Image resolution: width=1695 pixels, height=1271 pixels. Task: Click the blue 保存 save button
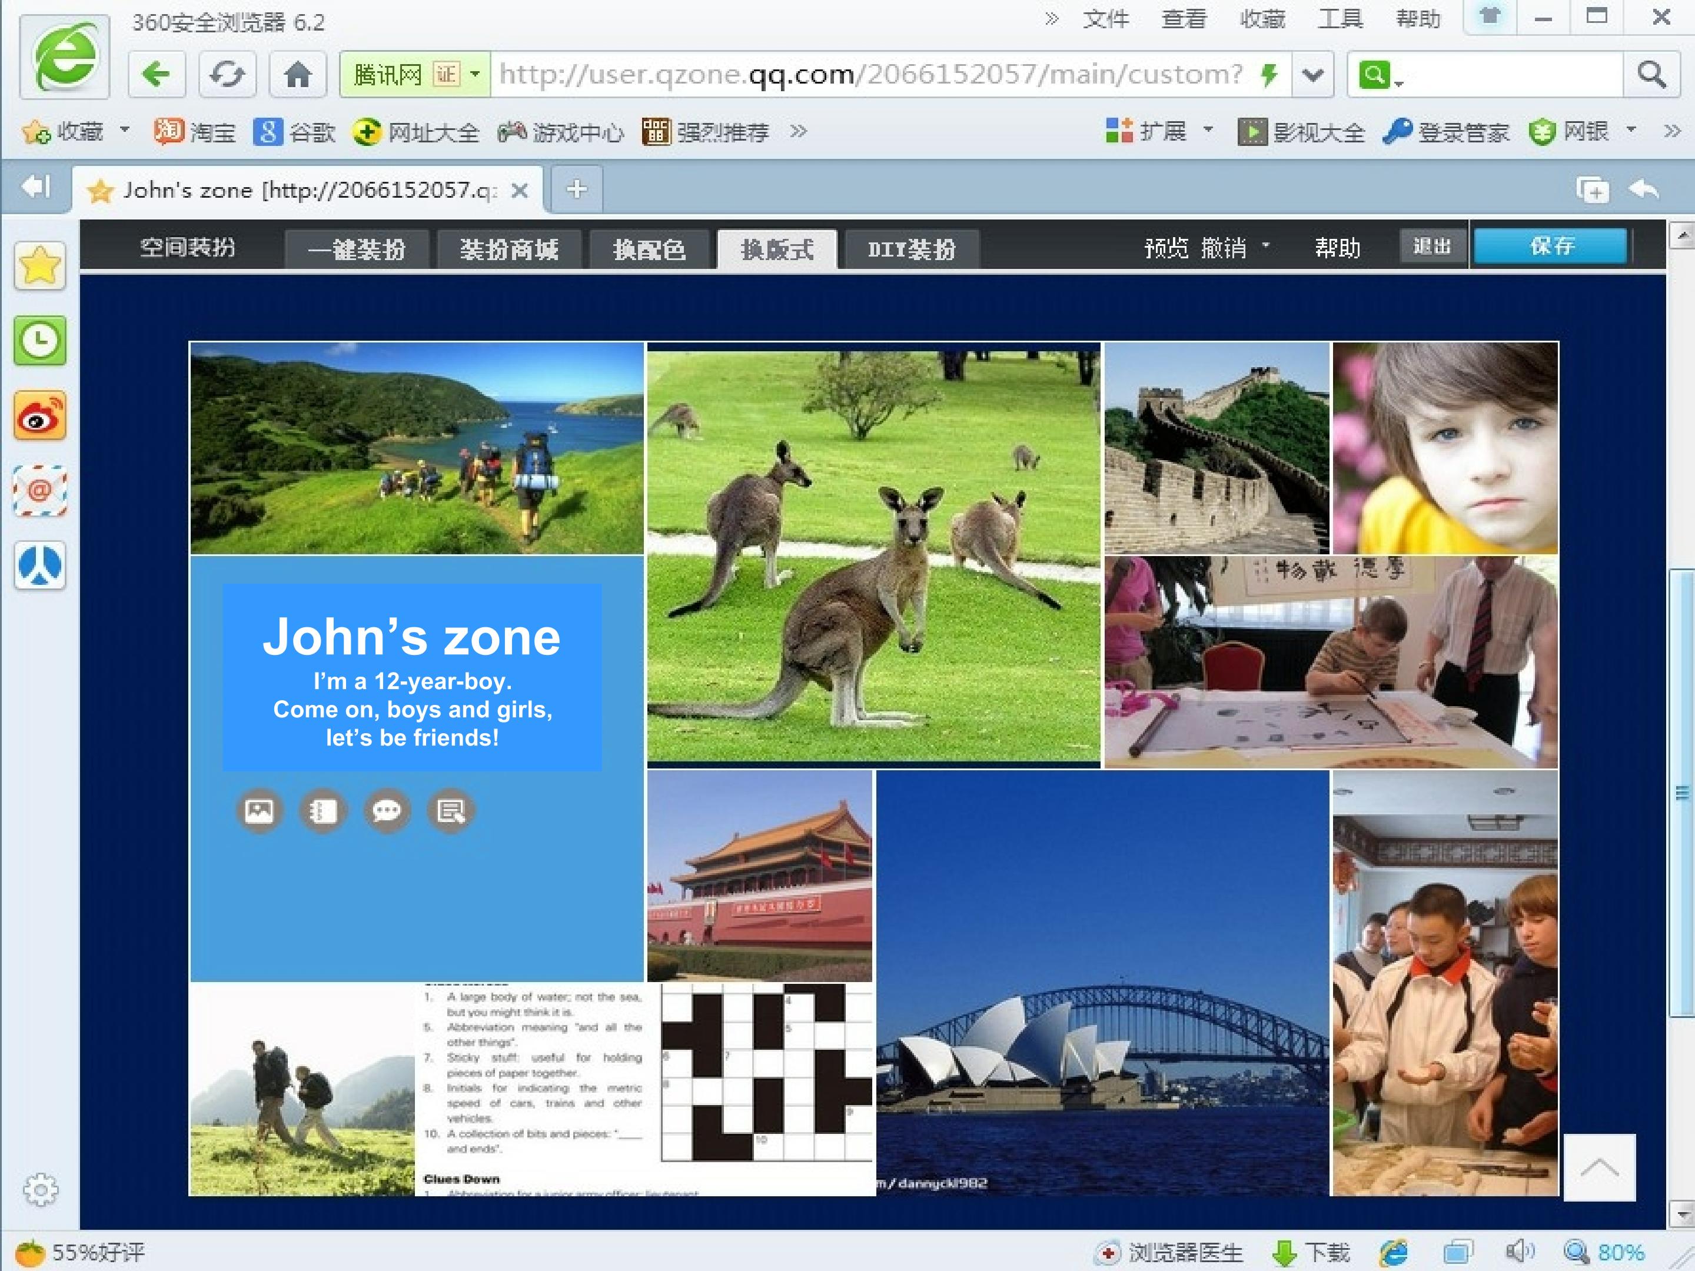[1550, 246]
